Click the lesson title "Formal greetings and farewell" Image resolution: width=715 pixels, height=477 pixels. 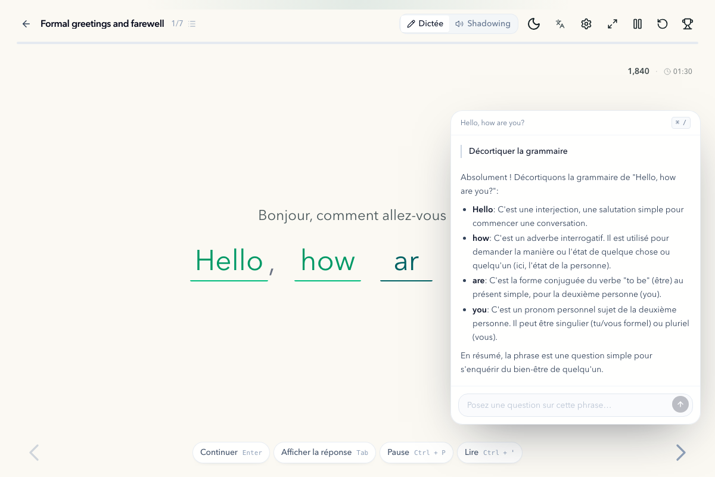pos(102,24)
